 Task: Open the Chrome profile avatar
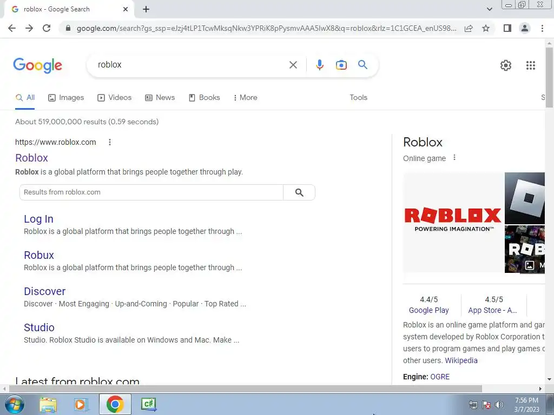[525, 28]
